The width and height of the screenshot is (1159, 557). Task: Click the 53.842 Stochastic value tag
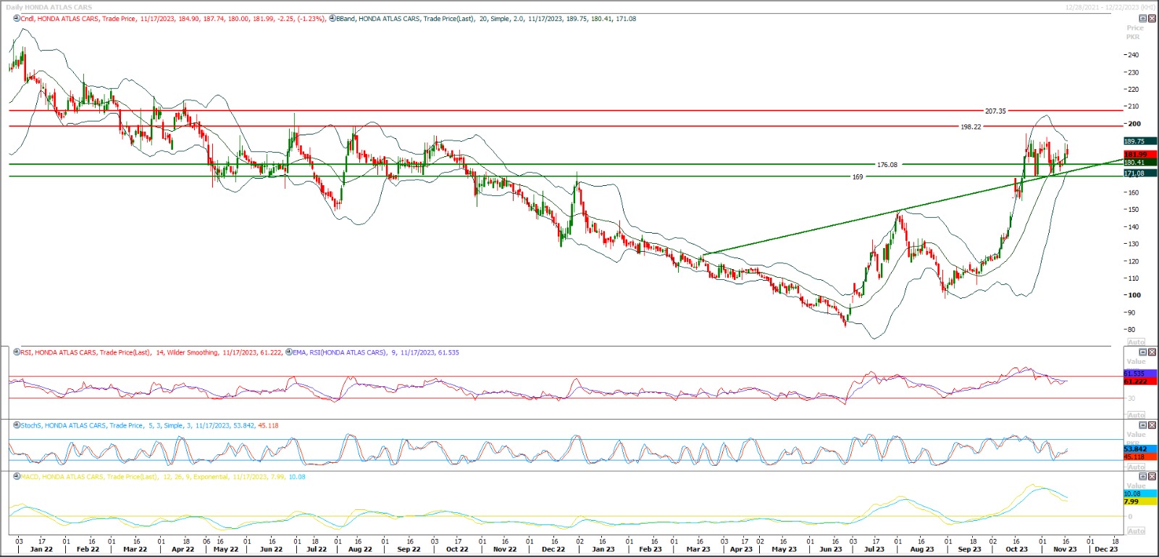click(x=1140, y=449)
